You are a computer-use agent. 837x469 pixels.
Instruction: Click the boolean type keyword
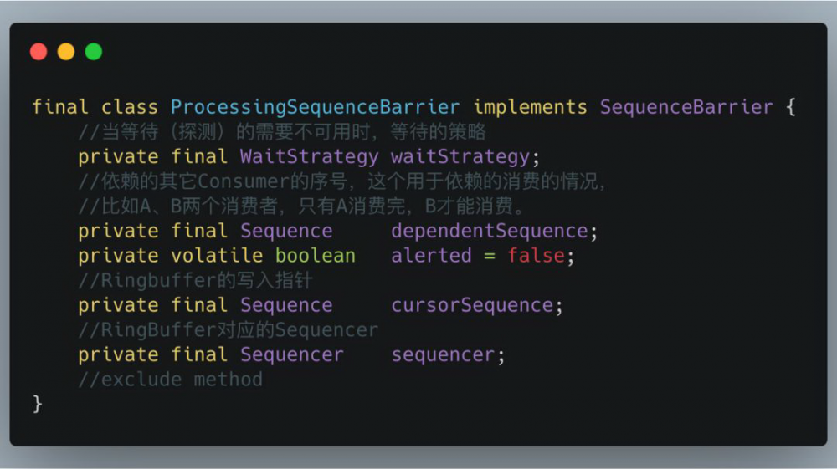coord(316,256)
